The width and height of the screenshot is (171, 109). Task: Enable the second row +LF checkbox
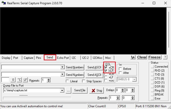(106, 77)
